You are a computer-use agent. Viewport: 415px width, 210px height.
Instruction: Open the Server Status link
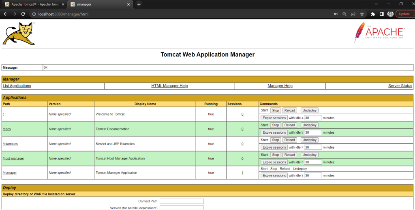pyautogui.click(x=400, y=86)
